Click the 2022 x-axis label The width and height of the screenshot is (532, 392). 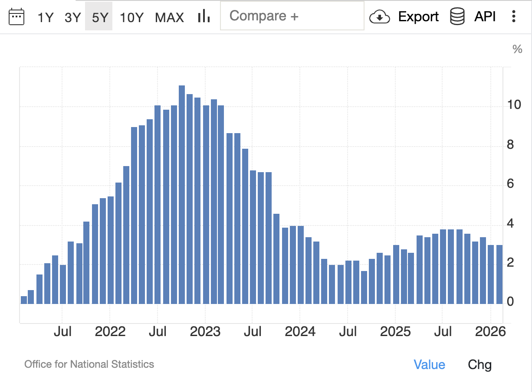[x=110, y=332]
